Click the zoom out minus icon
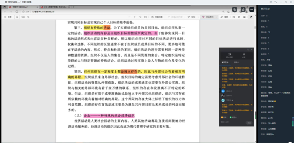The image size is (294, 143). click(129, 17)
